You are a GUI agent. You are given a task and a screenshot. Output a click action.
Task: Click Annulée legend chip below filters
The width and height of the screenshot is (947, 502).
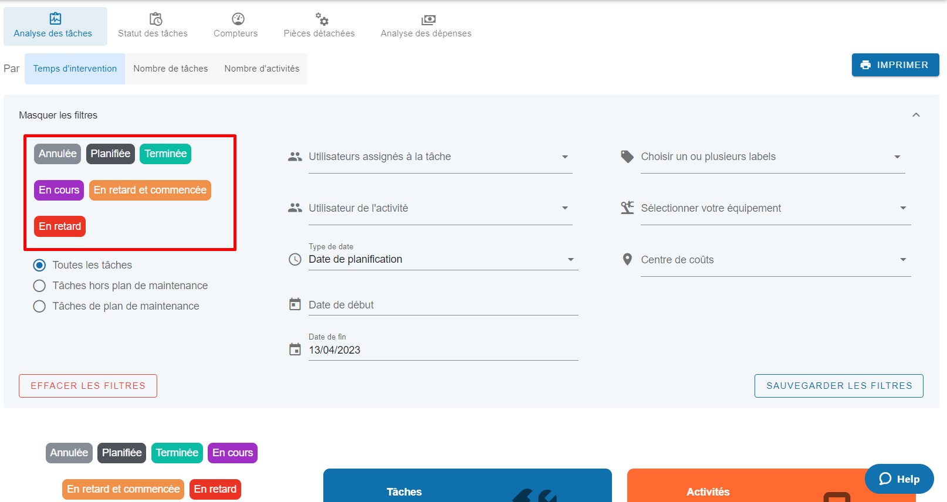[69, 453]
